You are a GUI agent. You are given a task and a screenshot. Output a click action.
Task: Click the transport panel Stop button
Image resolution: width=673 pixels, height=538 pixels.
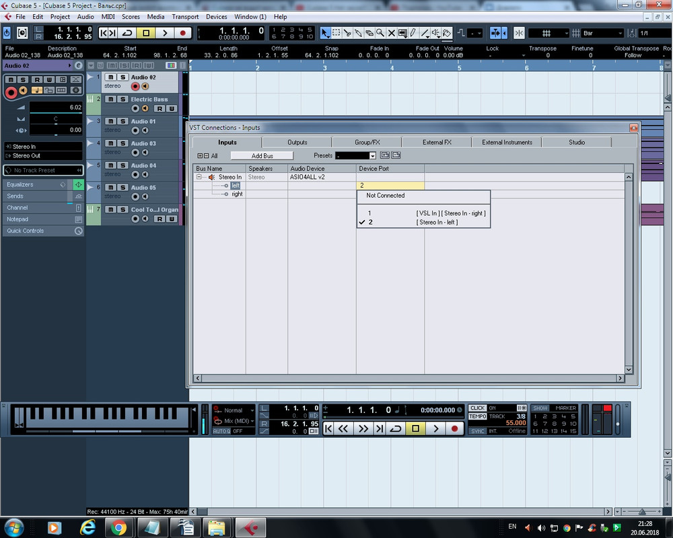click(415, 428)
